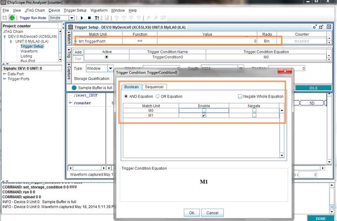Click Cancel in Trigger Condition dialog
337x221 pixels.
coord(212,213)
